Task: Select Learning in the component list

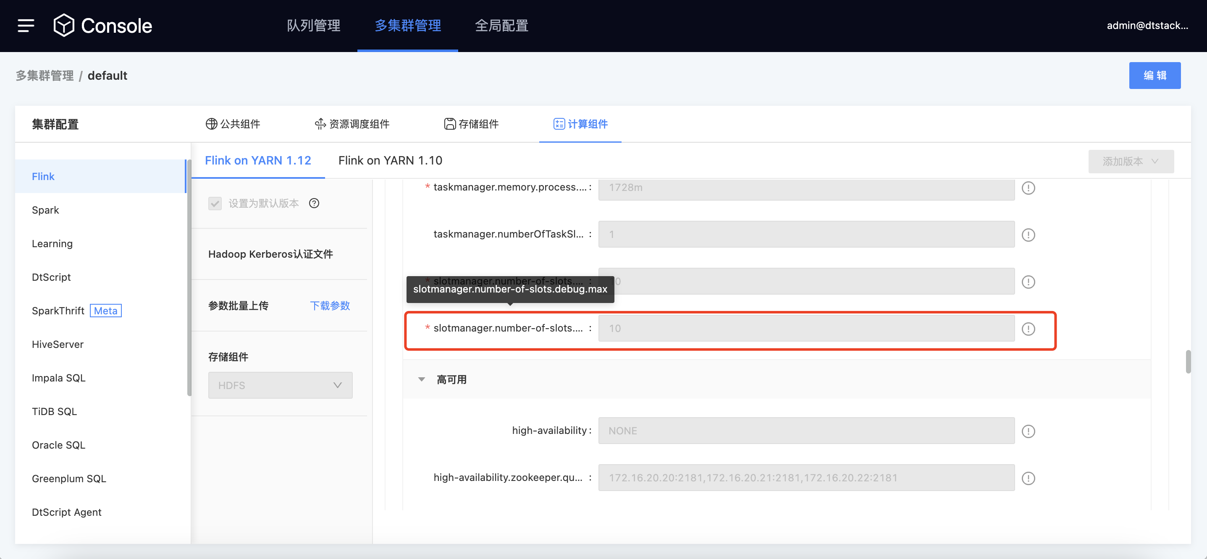Action: 100,243
